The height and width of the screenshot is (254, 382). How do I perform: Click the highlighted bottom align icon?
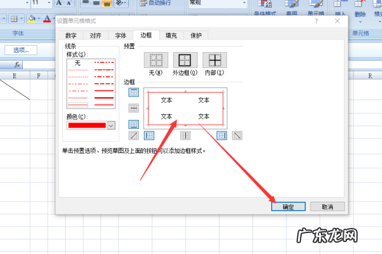pyautogui.click(x=107, y=3)
